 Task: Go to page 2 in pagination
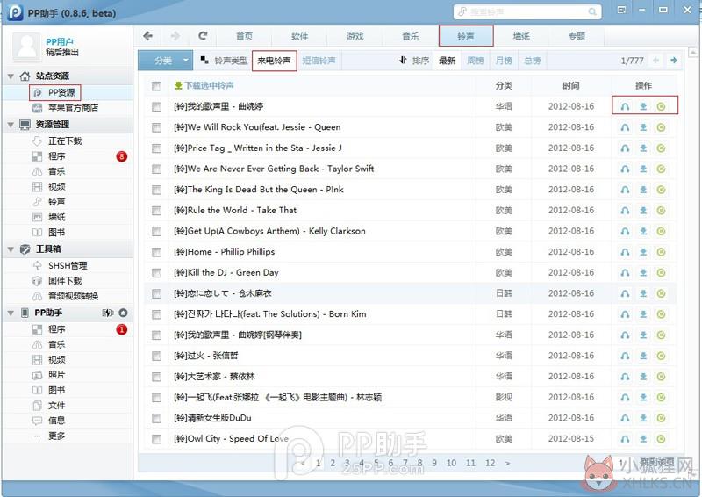click(x=333, y=463)
